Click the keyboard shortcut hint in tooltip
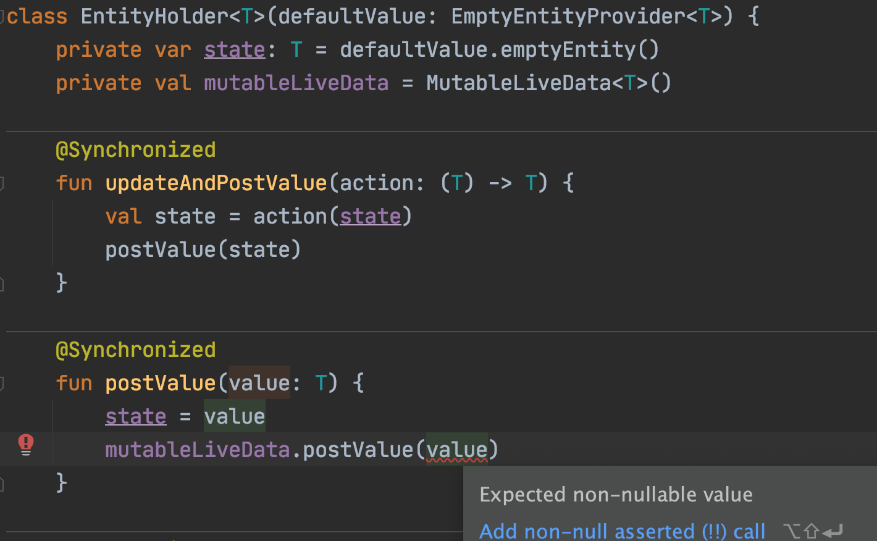This screenshot has height=541, width=877. [x=812, y=531]
